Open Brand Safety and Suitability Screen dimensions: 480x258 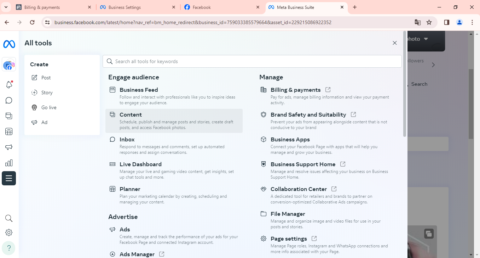click(325, 121)
